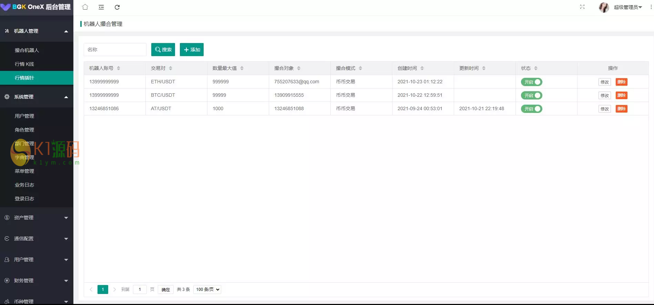This screenshot has height=305, width=654.
Task: Click the 确定 page jump button
Action: coord(166,290)
